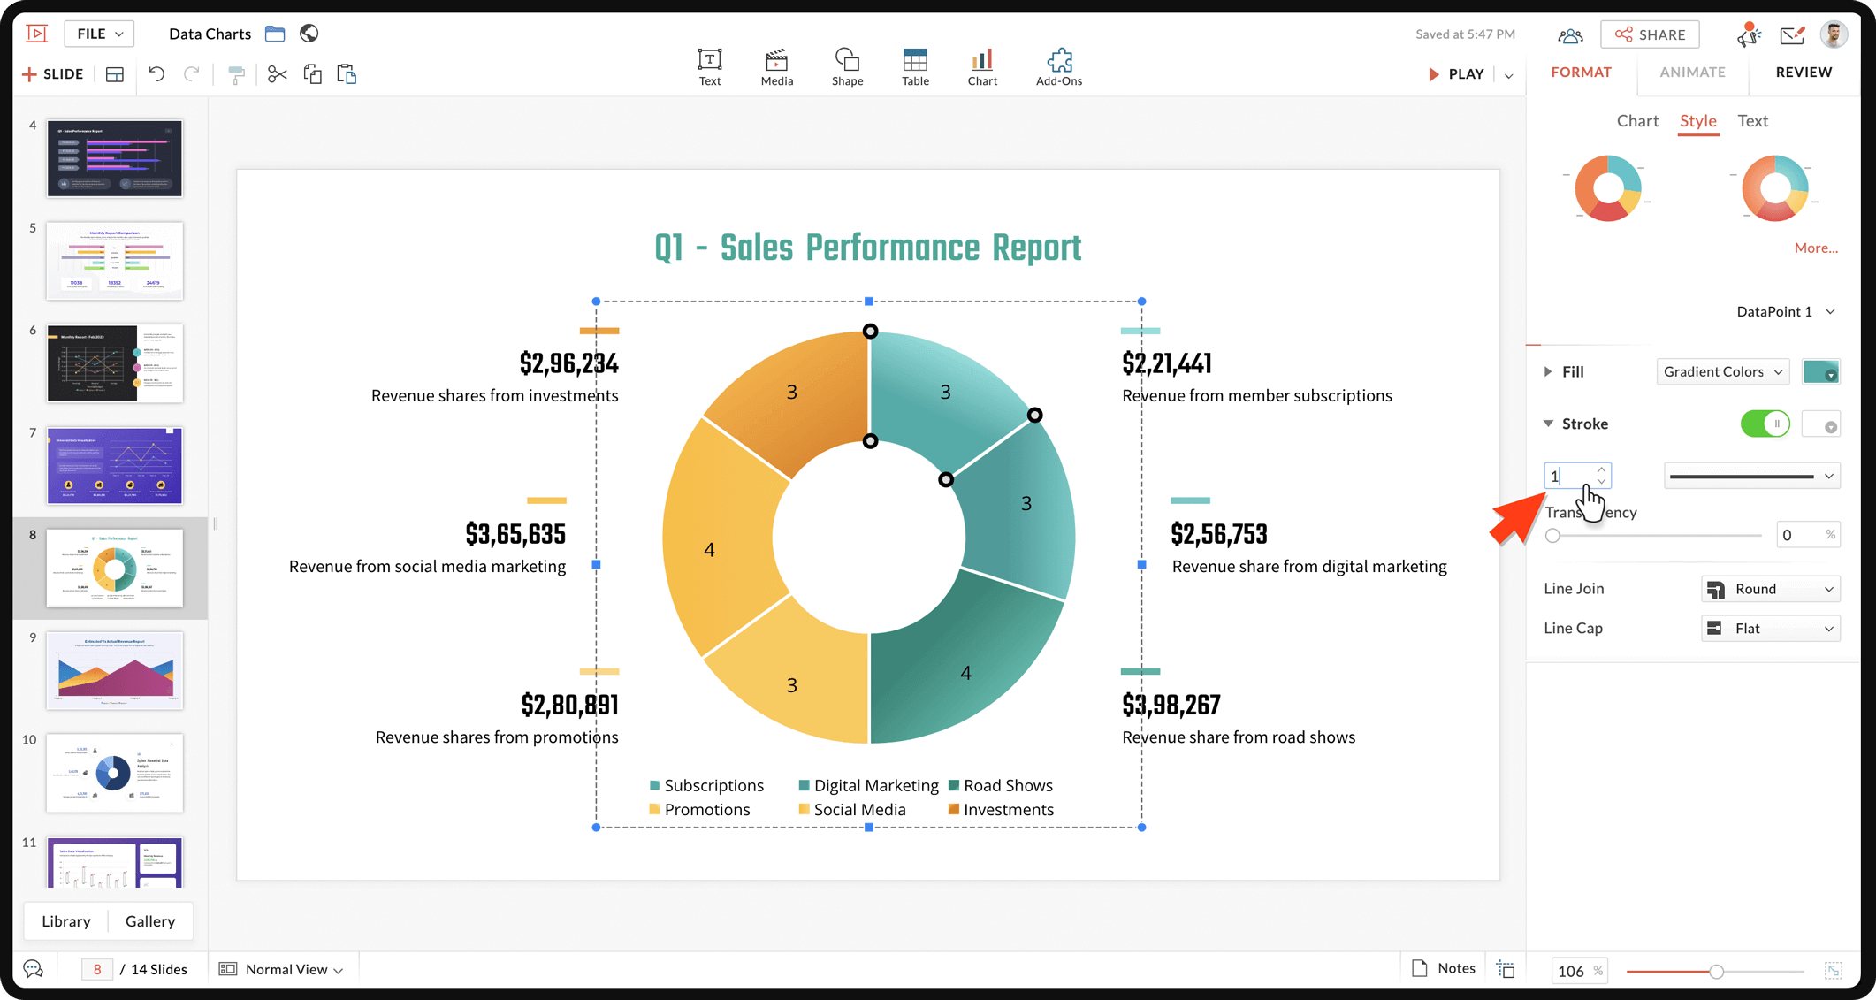Click the undo arrow icon
This screenshot has height=1000, width=1876.
tap(156, 74)
